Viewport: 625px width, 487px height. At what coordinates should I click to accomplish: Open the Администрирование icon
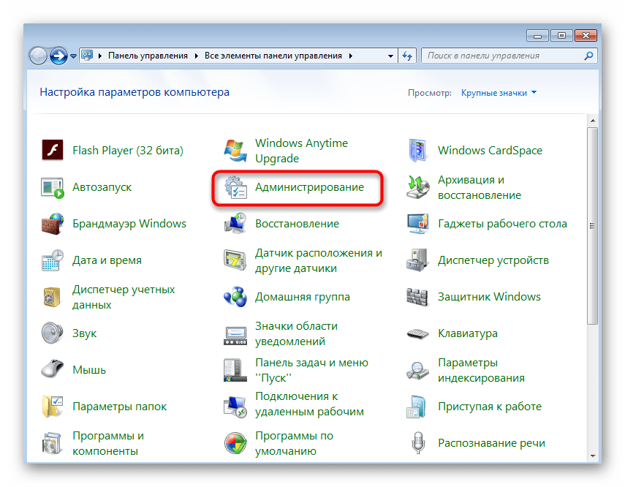(x=235, y=188)
